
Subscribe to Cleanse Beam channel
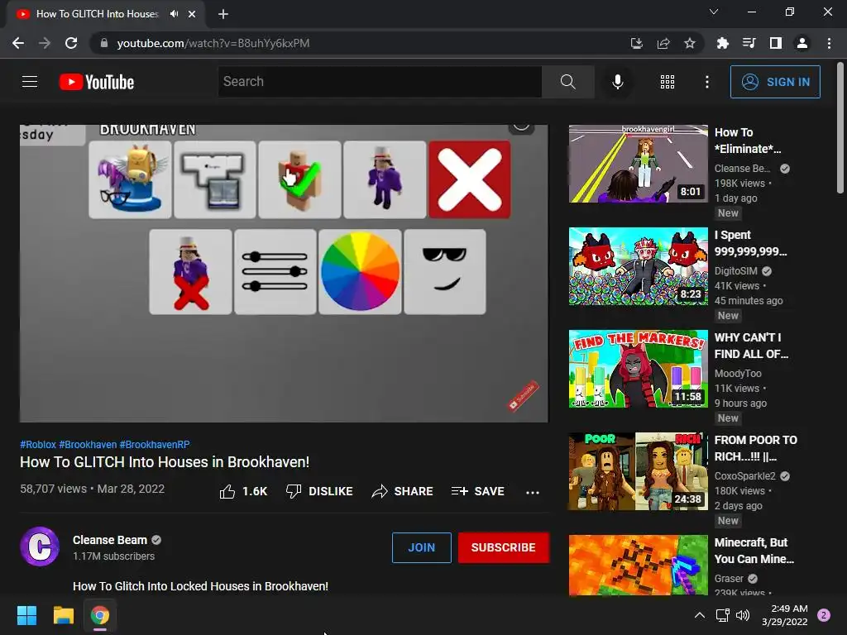tap(504, 547)
